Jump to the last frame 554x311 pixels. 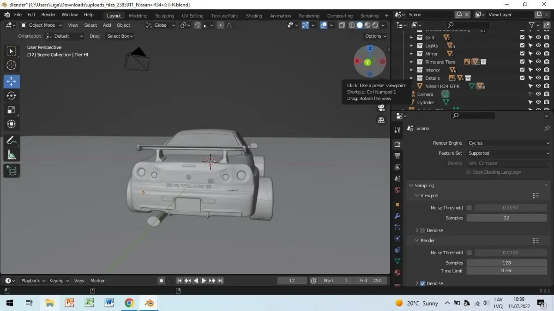point(220,281)
